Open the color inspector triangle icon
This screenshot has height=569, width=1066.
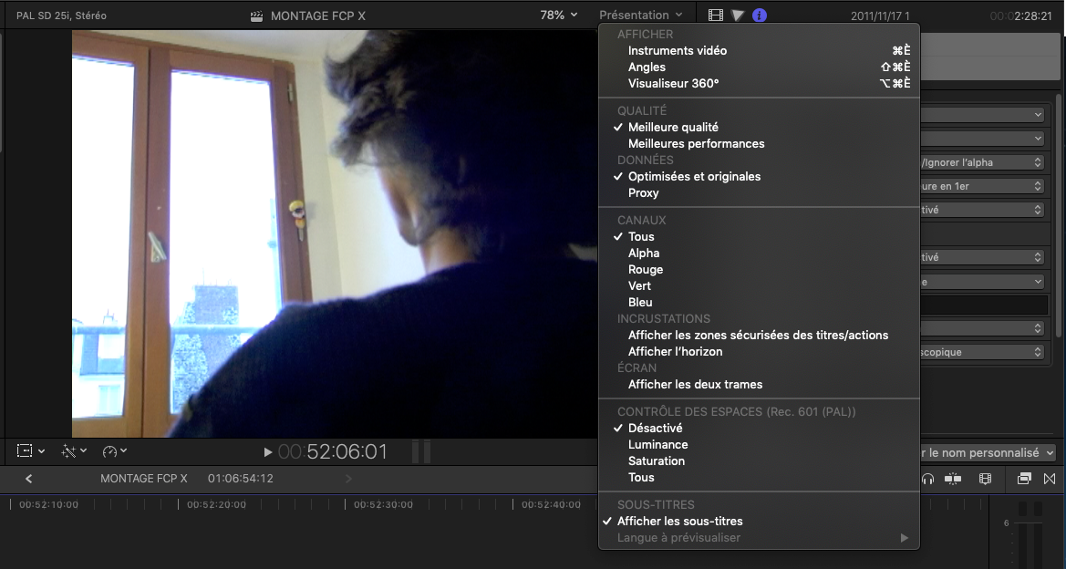[x=738, y=15]
